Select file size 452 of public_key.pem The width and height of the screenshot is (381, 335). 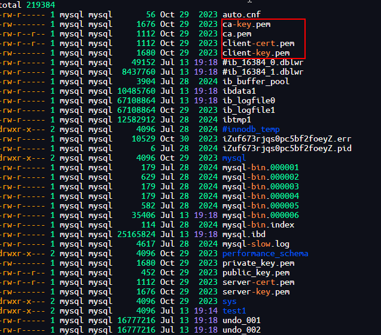tap(148, 273)
